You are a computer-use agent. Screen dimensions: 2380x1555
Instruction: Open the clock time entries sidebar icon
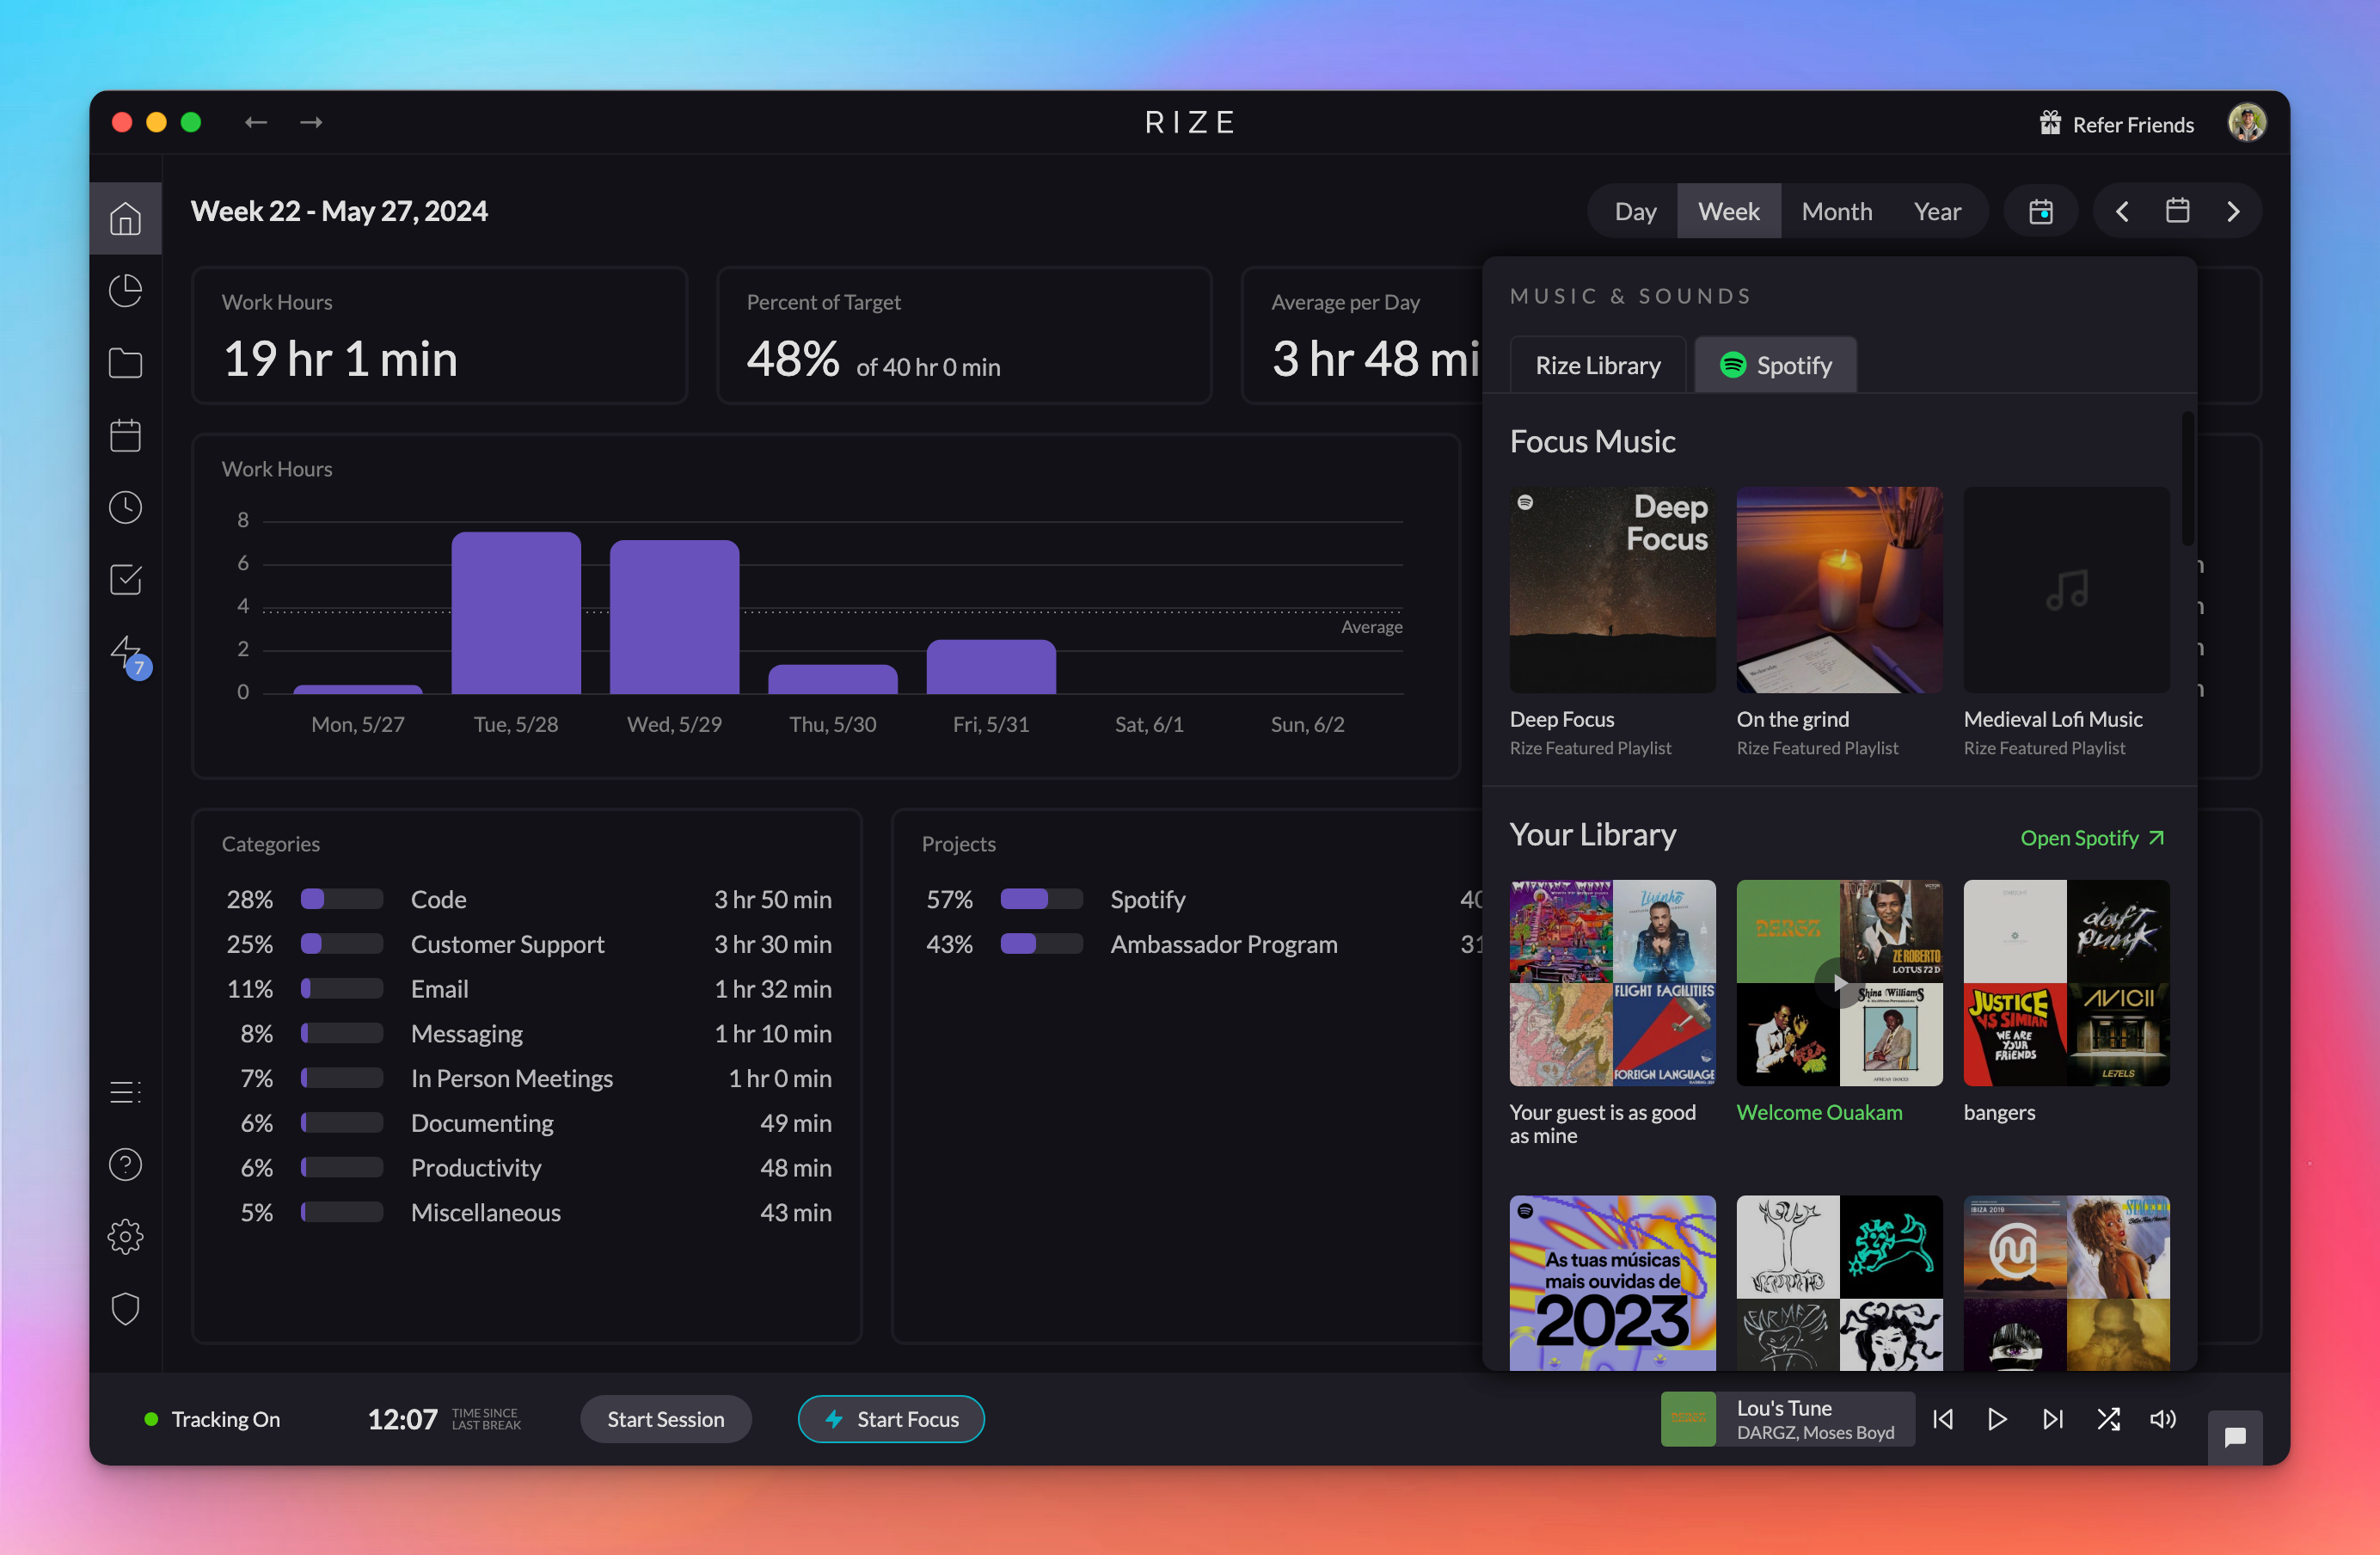click(x=125, y=507)
